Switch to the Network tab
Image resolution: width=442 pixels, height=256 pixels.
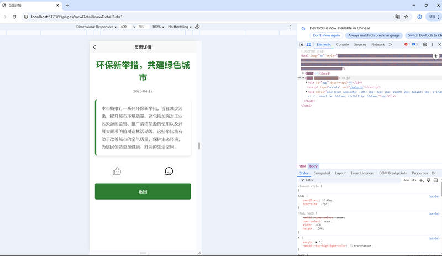(x=378, y=45)
